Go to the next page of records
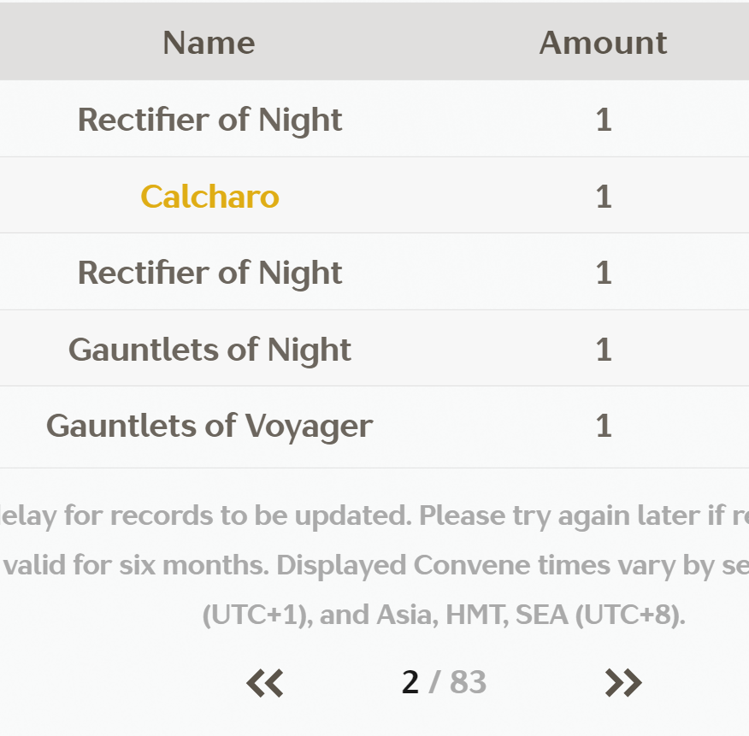Screen dimensions: 749x736 (622, 682)
